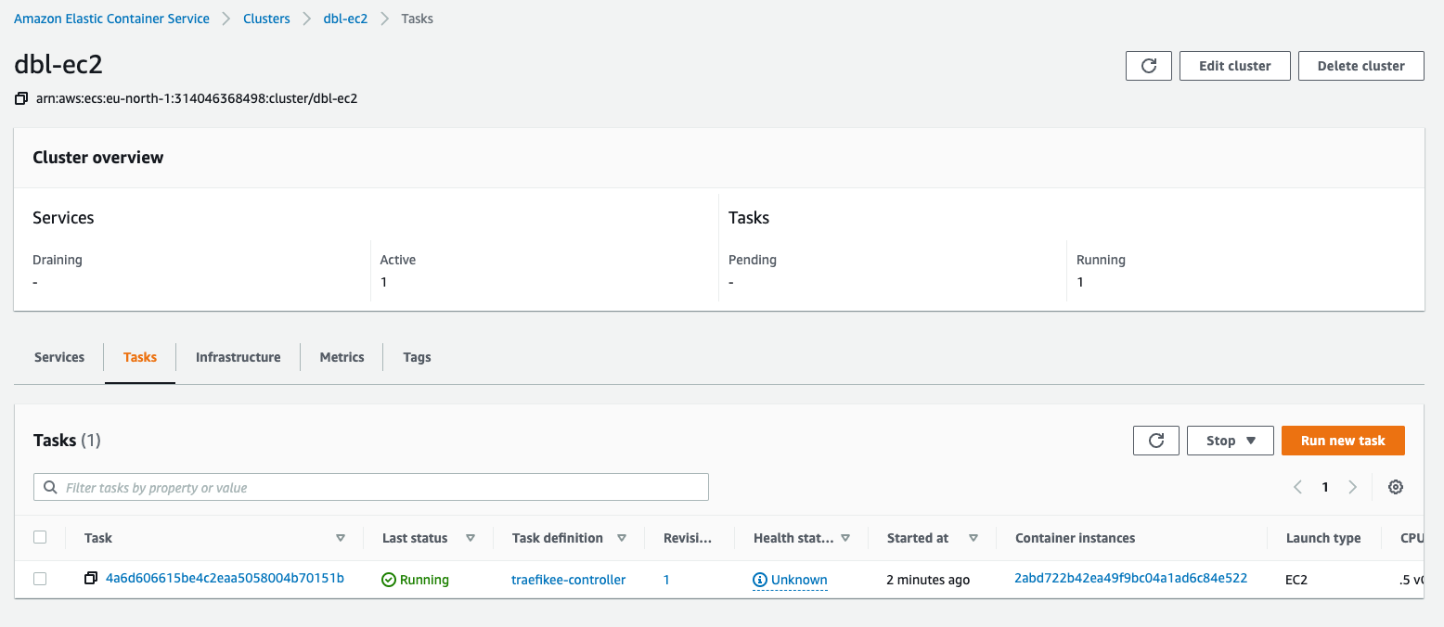Open container instance 2abd722b42ea49f9bc04a1ad6c84e522

pyautogui.click(x=1130, y=579)
